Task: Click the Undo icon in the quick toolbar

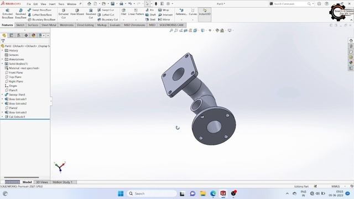Action: click(x=130, y=4)
